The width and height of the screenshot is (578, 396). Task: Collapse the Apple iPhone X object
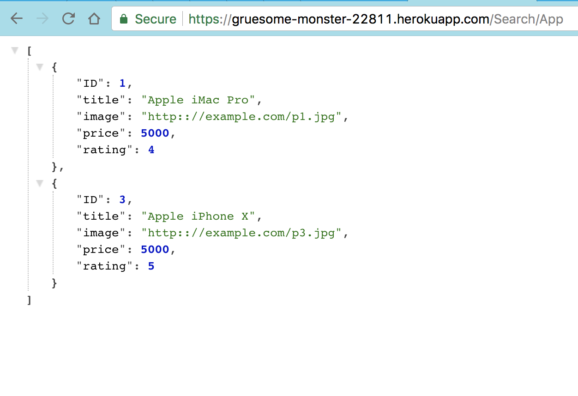(x=40, y=183)
